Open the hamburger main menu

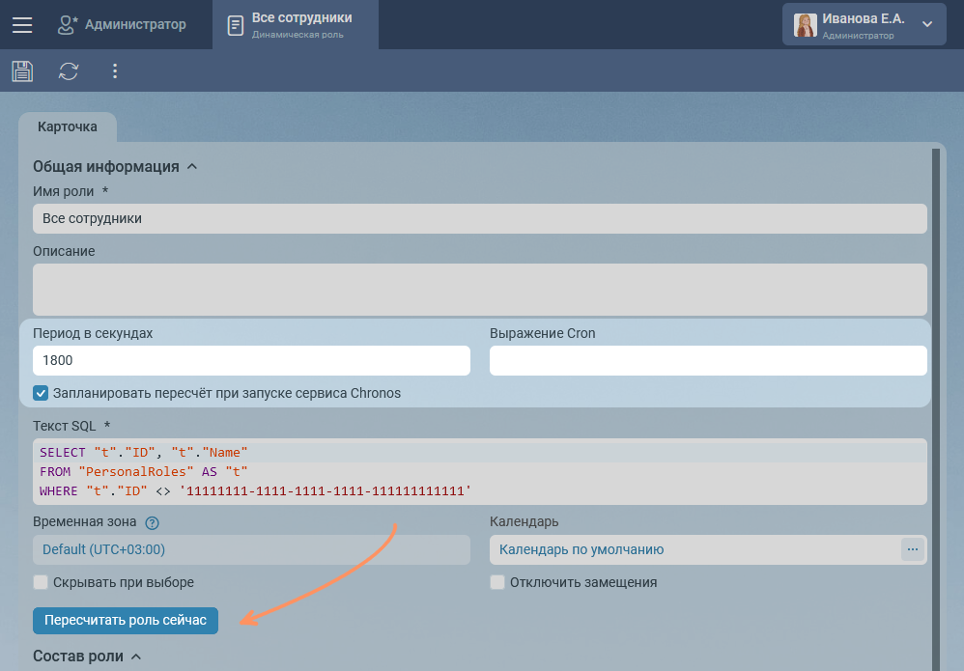click(22, 25)
